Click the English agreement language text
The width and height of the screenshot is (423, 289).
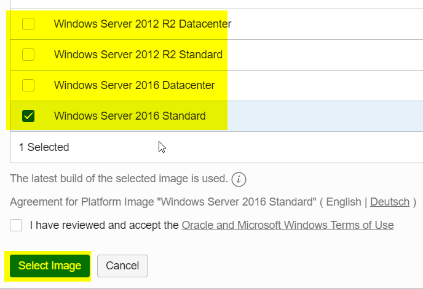point(344,202)
